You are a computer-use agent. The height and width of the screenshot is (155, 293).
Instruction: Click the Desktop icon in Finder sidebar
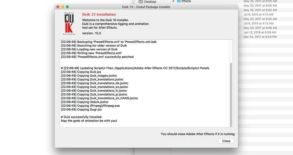(x=141, y=2)
